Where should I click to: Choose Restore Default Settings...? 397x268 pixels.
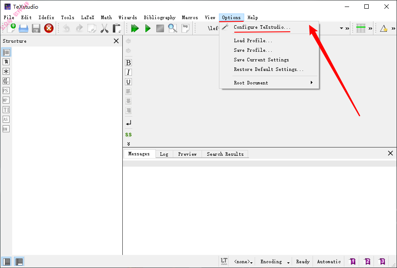(x=269, y=69)
